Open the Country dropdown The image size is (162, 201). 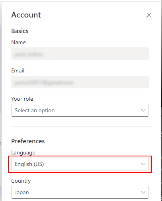(x=80, y=192)
